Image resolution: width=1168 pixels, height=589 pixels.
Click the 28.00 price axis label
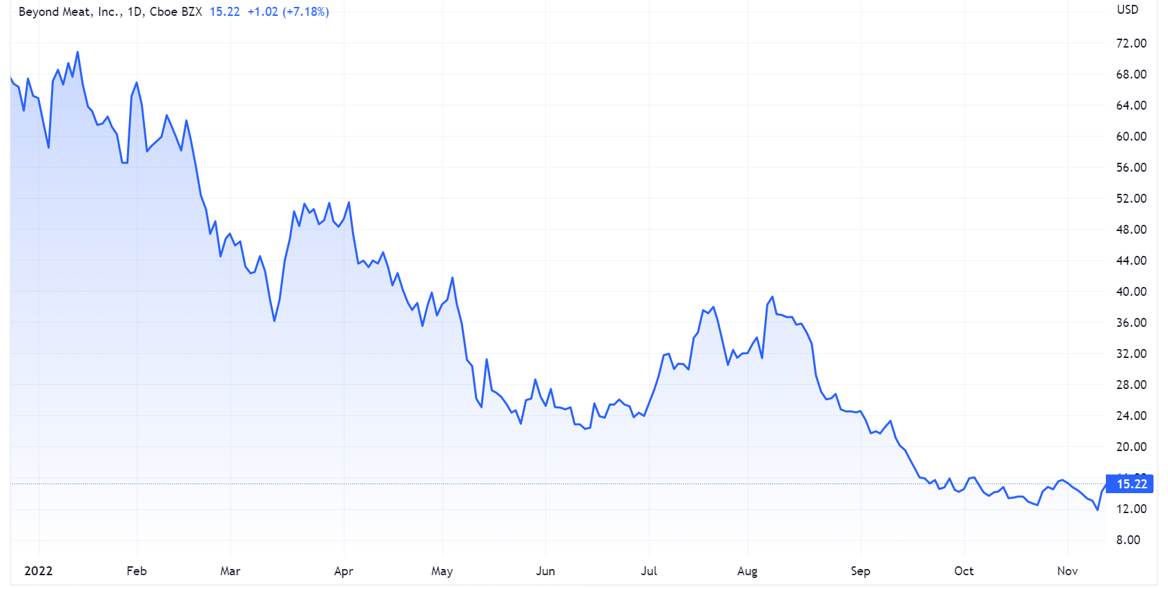pos(1131,385)
